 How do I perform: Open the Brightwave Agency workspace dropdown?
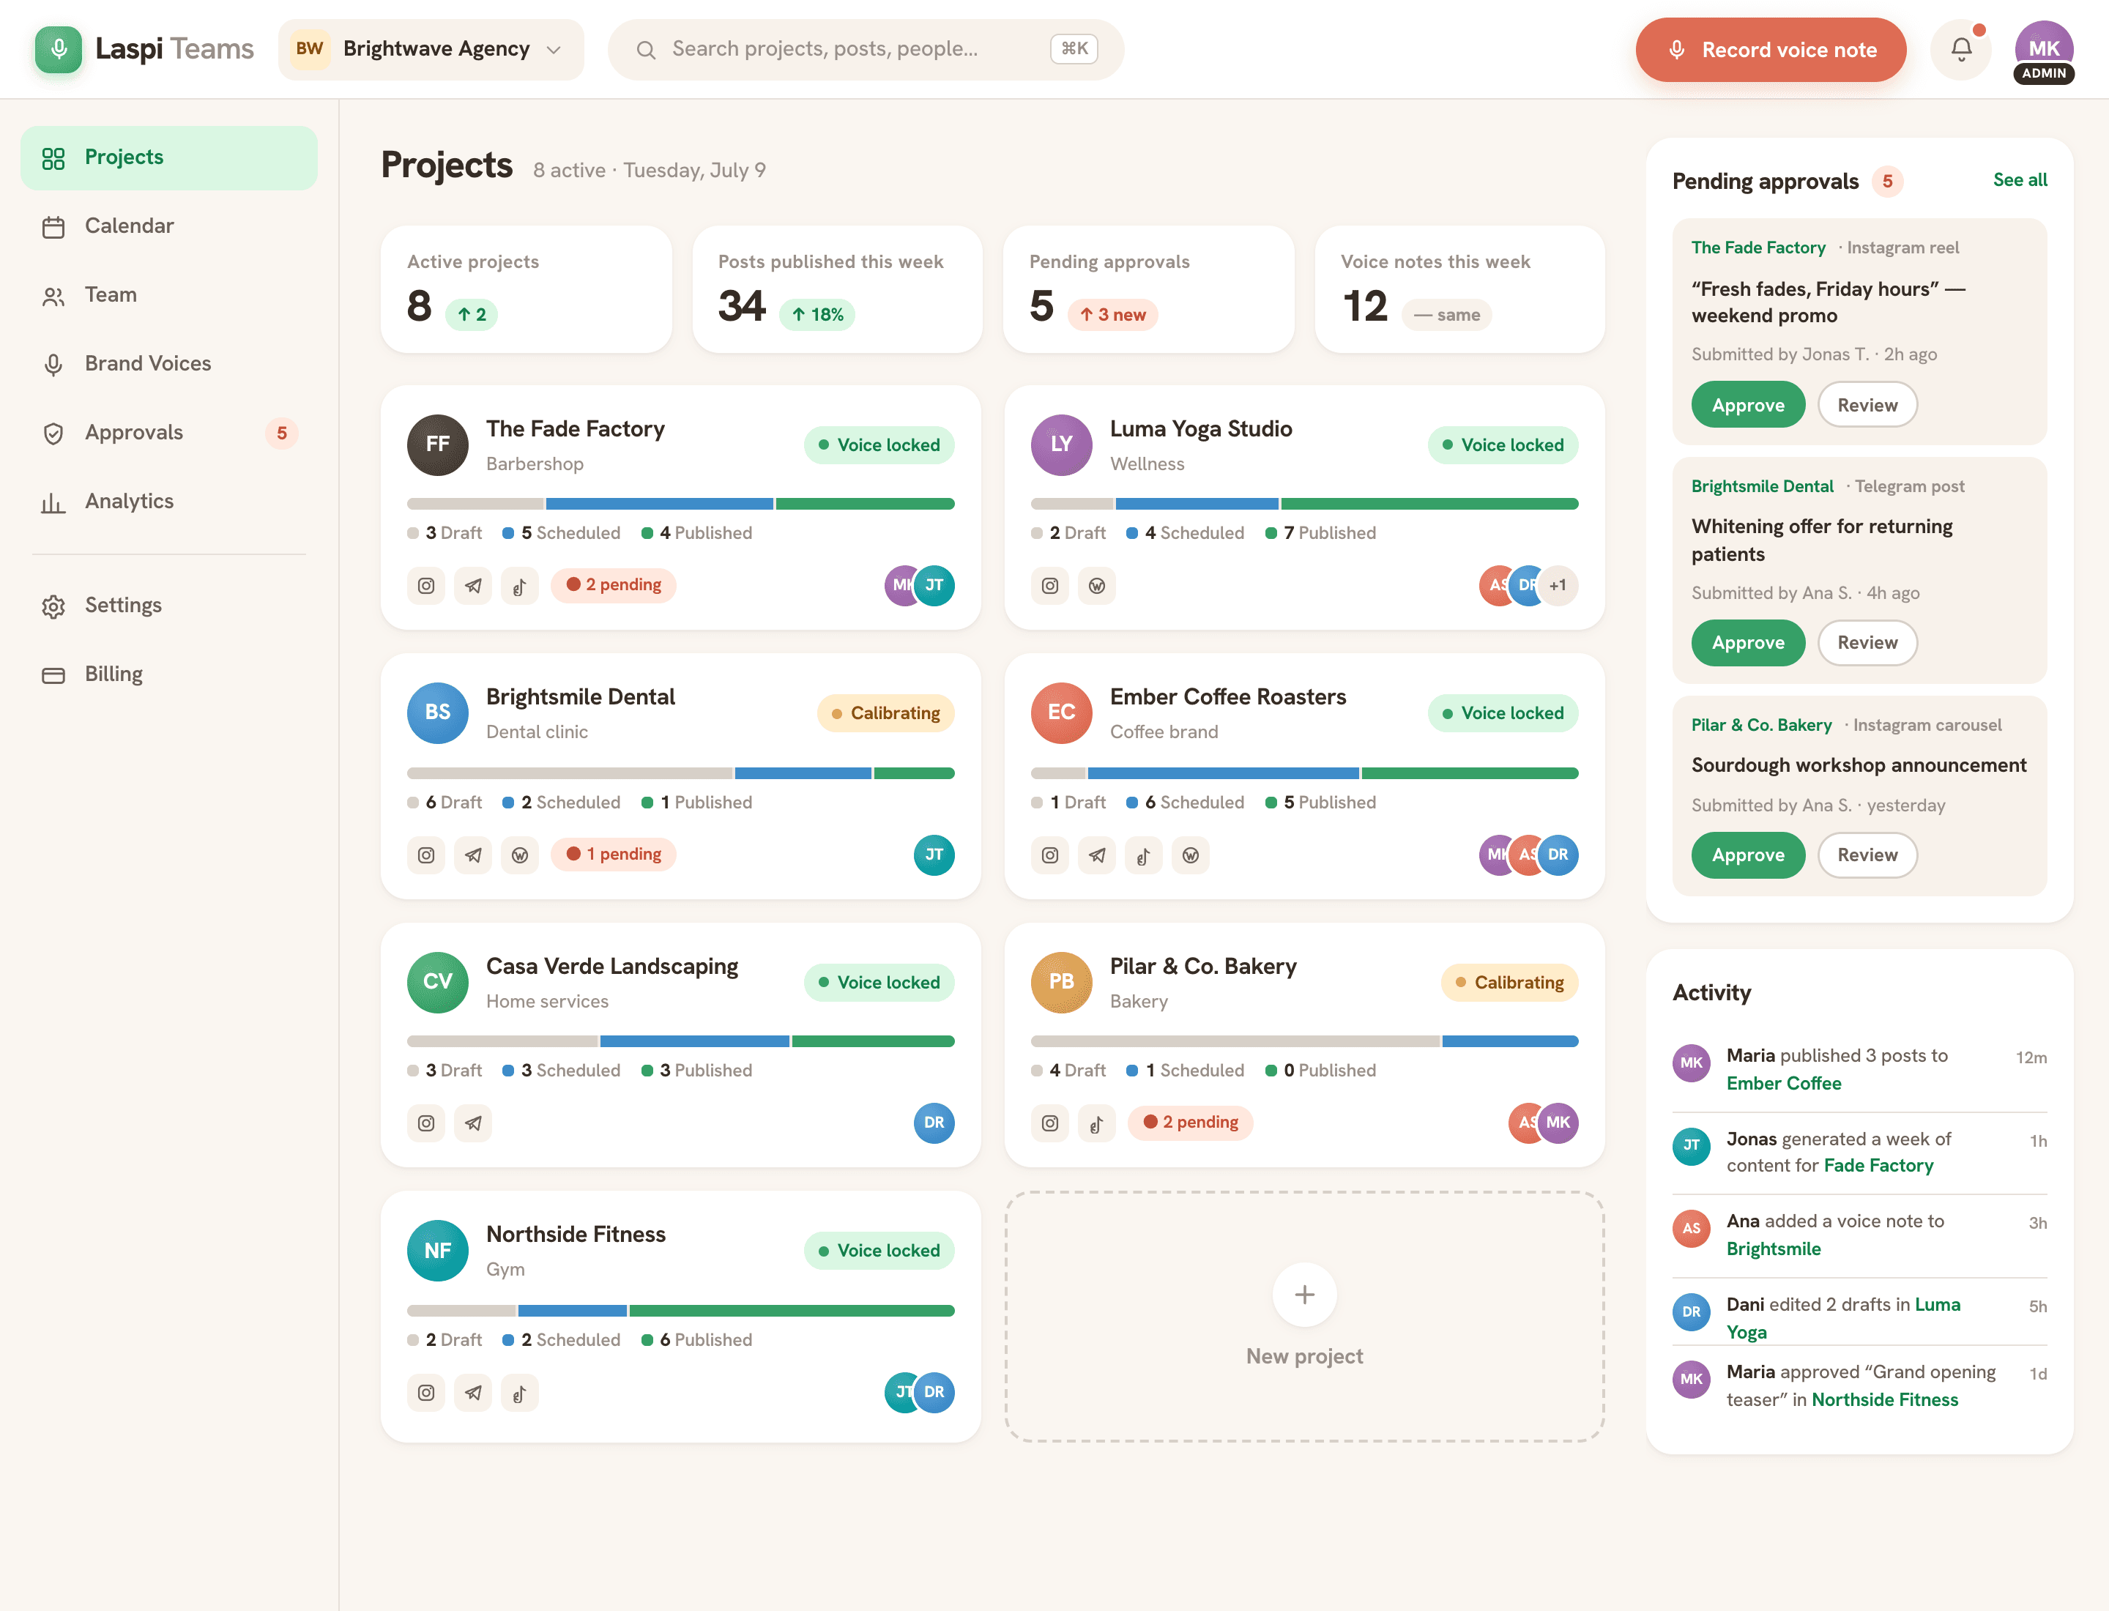tap(431, 49)
